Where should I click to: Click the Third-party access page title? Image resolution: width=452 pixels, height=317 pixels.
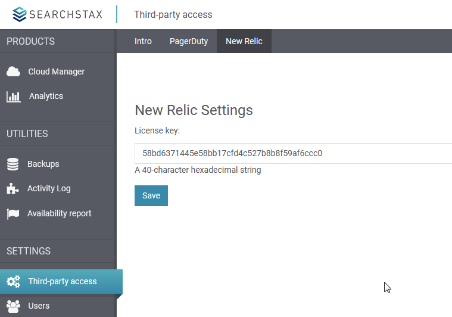click(x=173, y=14)
